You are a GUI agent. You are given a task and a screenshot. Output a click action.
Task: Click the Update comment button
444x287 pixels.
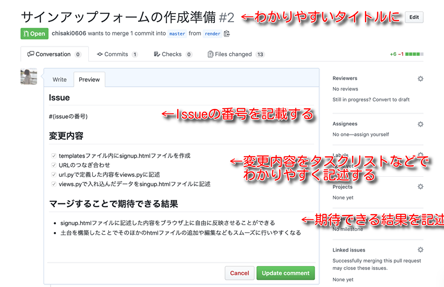pos(285,273)
